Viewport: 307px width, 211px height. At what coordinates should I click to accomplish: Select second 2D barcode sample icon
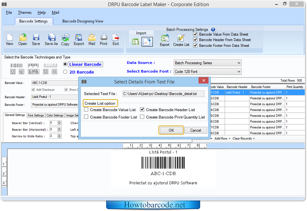(x=22, y=72)
